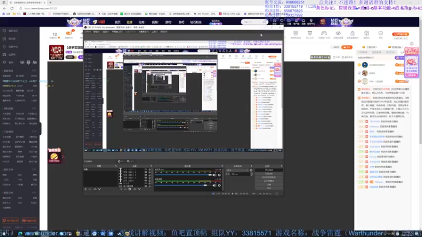The height and width of the screenshot is (237, 422).
Task: Open a new browser tab with plus
Action: pos(50,3)
